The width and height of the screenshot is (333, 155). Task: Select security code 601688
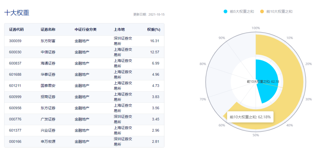click(x=15, y=74)
